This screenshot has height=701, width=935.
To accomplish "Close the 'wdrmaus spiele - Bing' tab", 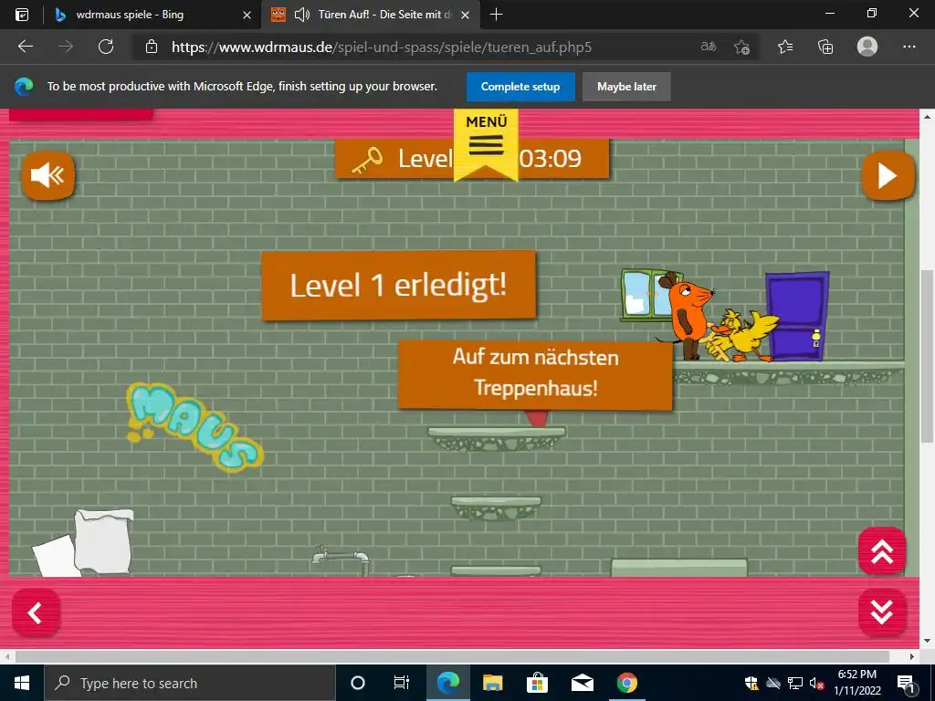I will tap(247, 15).
